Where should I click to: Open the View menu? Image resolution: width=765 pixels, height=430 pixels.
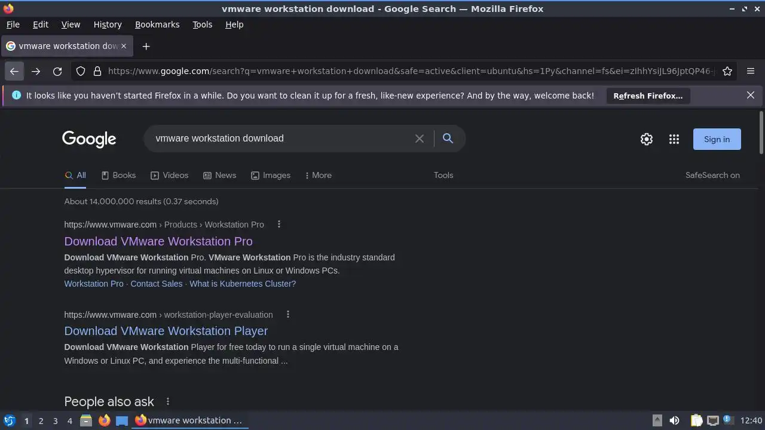pos(71,24)
